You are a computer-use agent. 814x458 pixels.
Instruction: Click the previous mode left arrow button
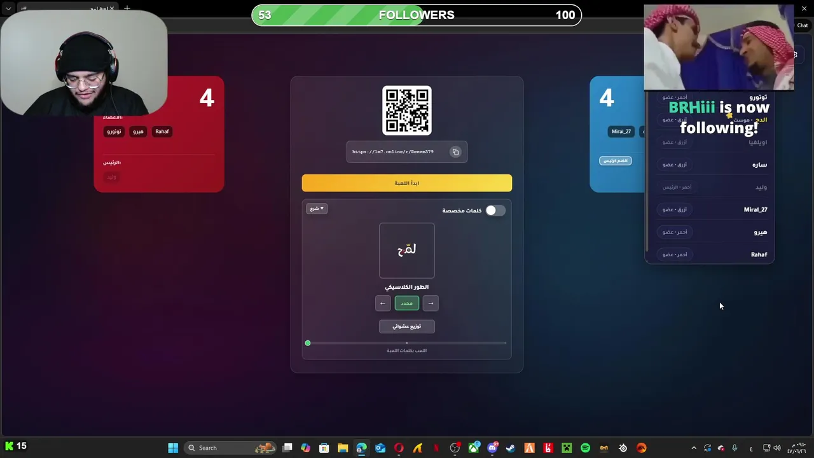point(383,303)
